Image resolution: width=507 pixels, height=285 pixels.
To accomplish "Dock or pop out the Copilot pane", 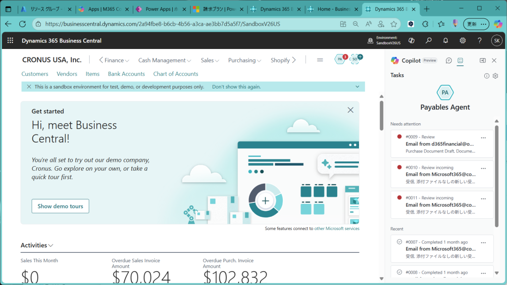I will tap(482, 60).
